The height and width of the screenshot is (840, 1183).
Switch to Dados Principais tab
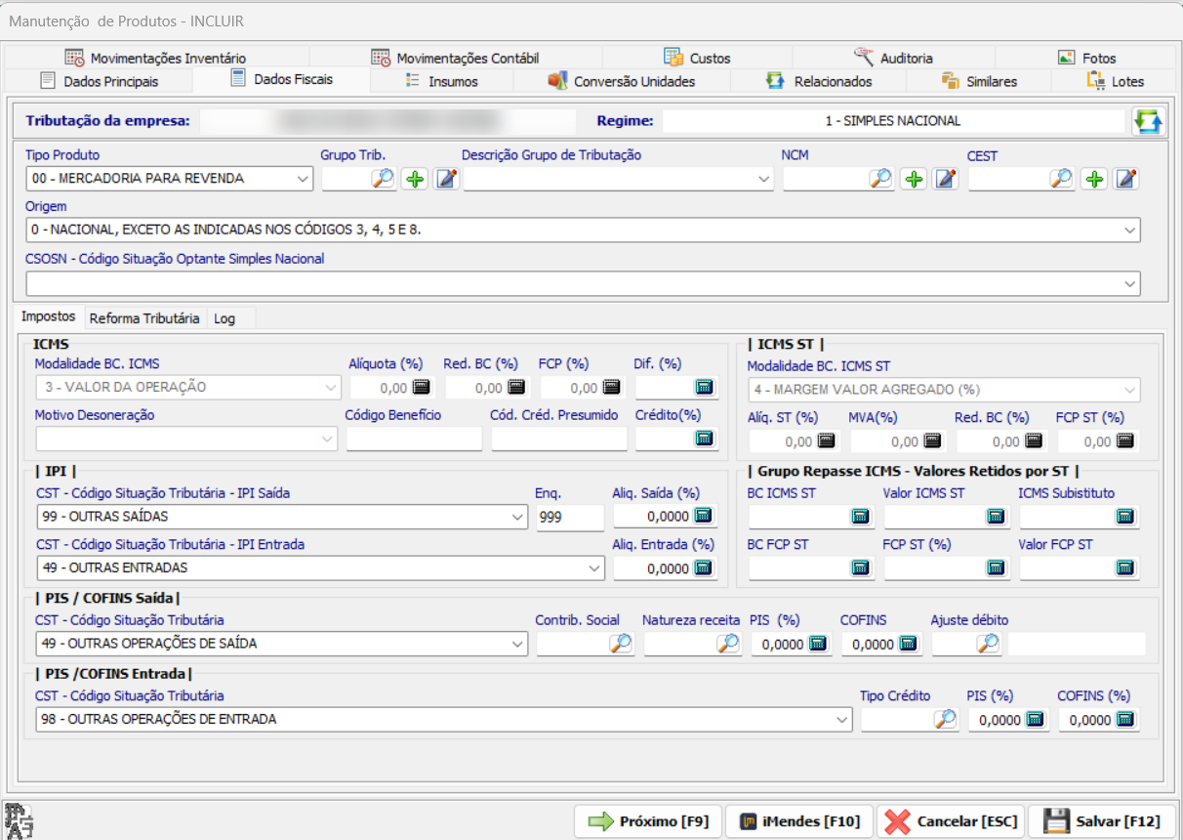(x=99, y=81)
